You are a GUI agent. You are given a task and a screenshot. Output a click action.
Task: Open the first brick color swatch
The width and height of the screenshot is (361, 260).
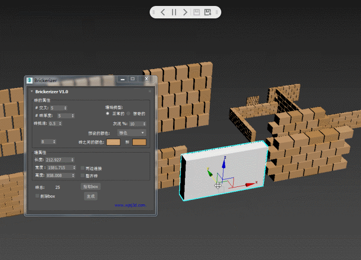(114, 142)
